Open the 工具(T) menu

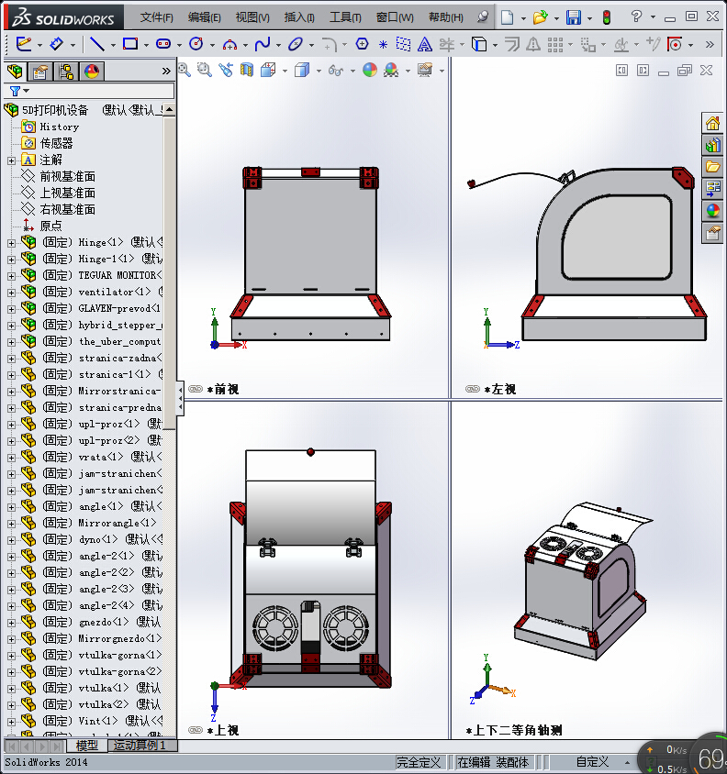click(345, 17)
